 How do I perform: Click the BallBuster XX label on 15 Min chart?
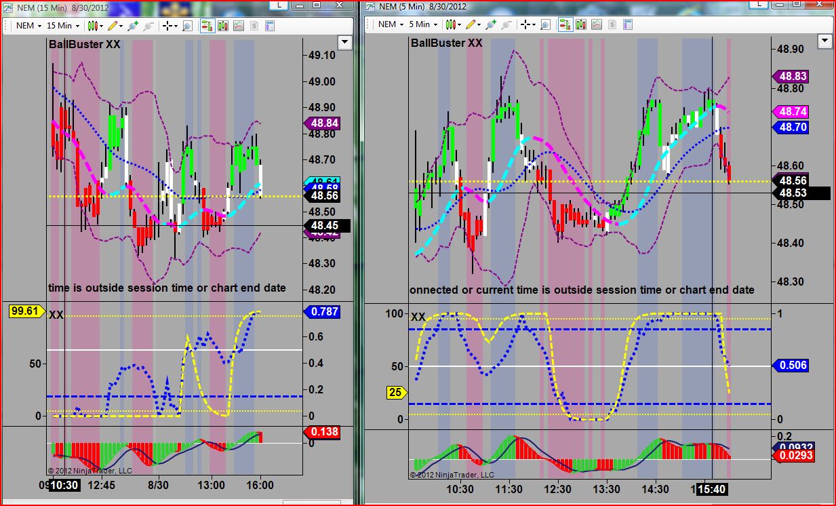pos(85,43)
